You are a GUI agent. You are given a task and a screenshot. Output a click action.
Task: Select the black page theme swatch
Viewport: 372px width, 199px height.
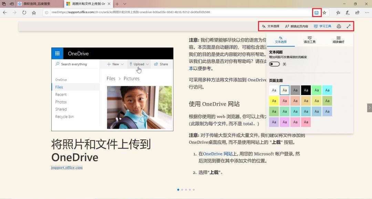[306, 90]
